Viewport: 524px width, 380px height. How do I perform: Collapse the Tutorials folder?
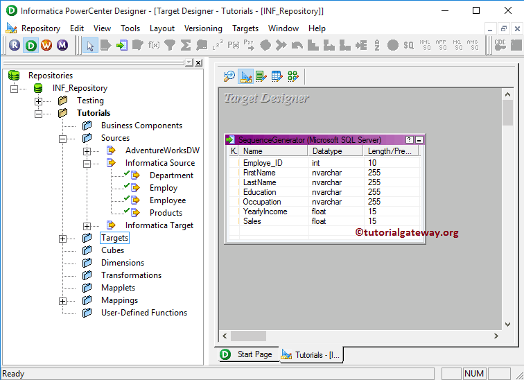(x=38, y=114)
